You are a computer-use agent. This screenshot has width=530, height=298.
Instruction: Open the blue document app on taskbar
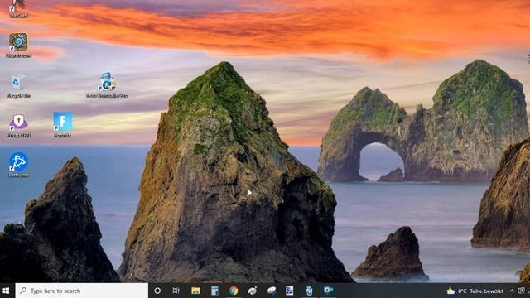point(290,291)
